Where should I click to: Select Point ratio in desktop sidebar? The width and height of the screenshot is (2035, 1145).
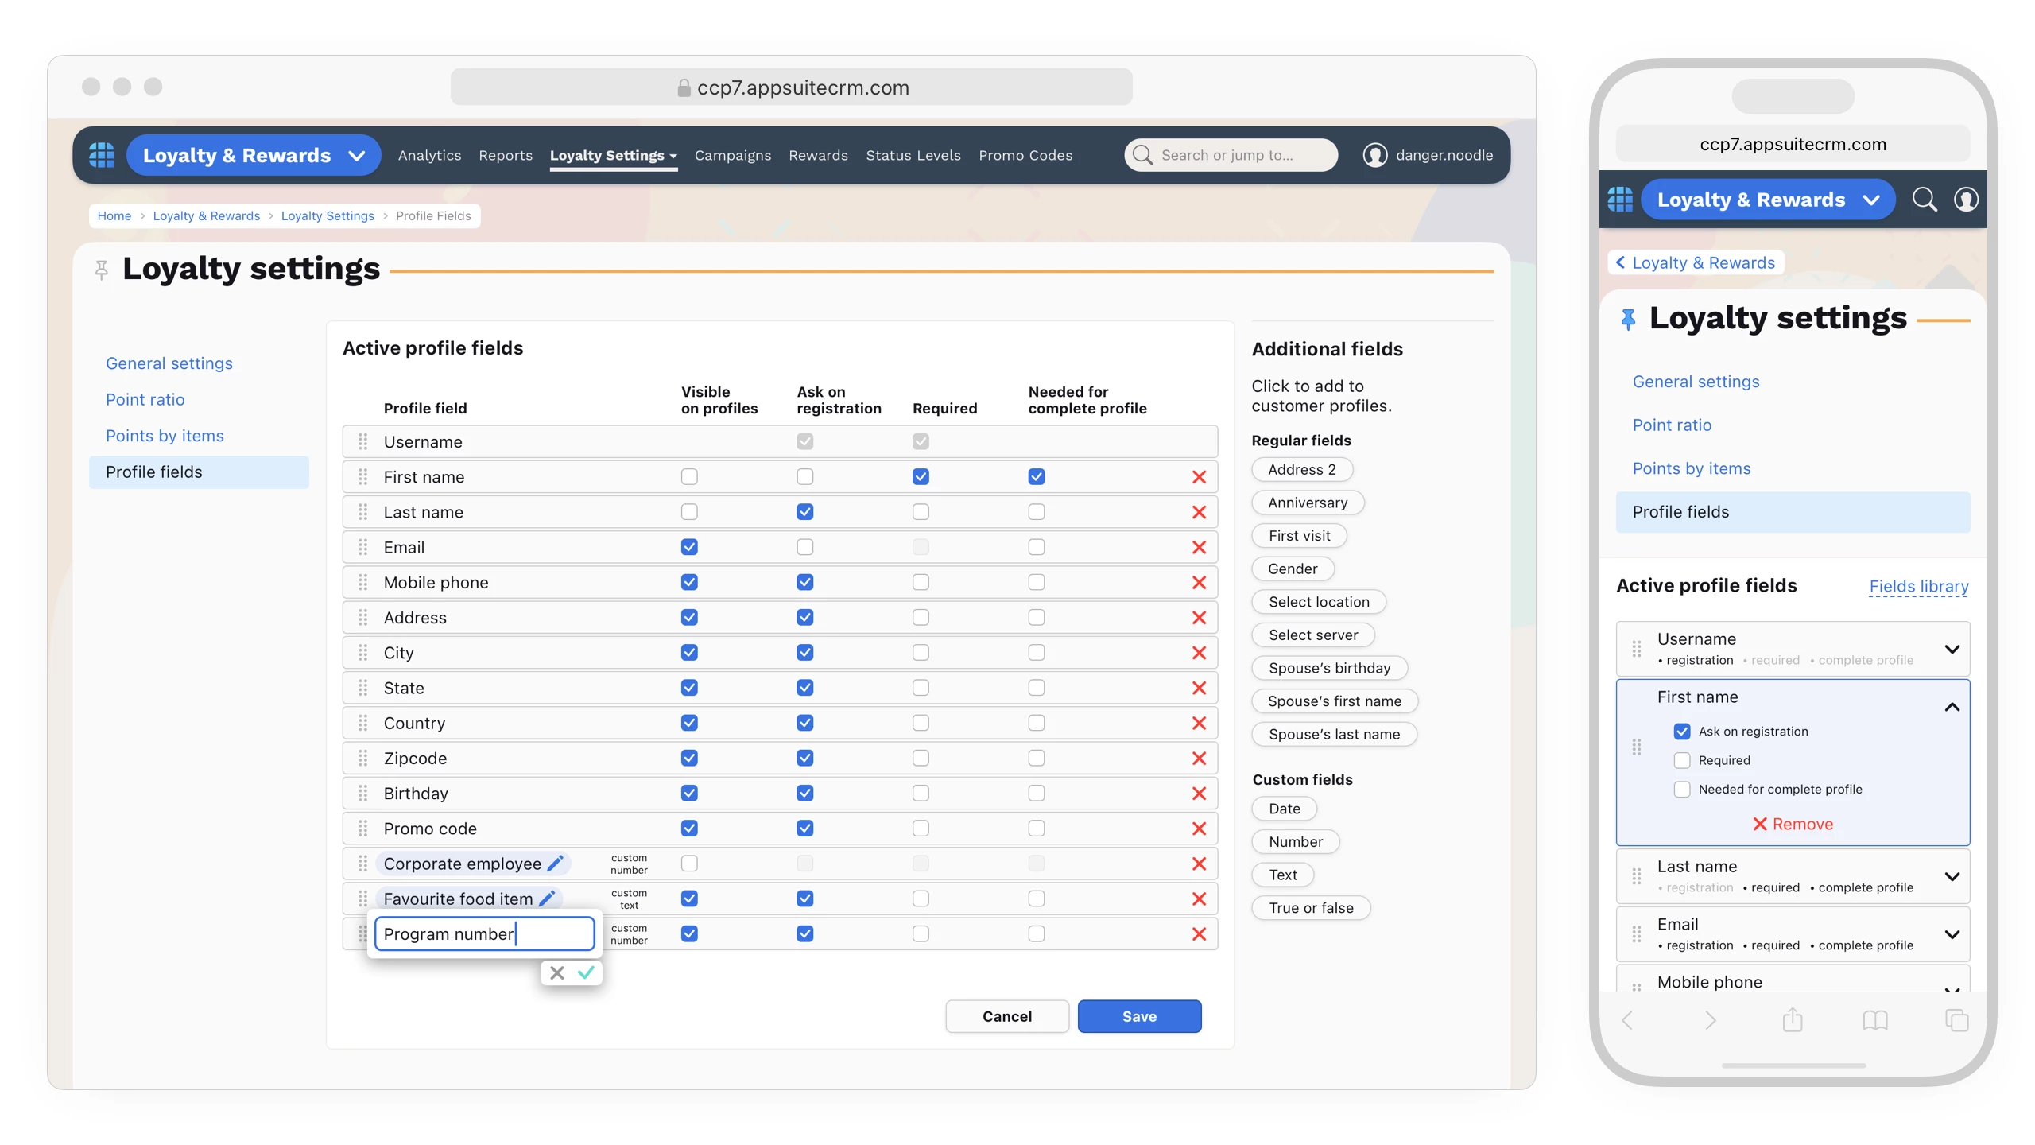(x=145, y=399)
